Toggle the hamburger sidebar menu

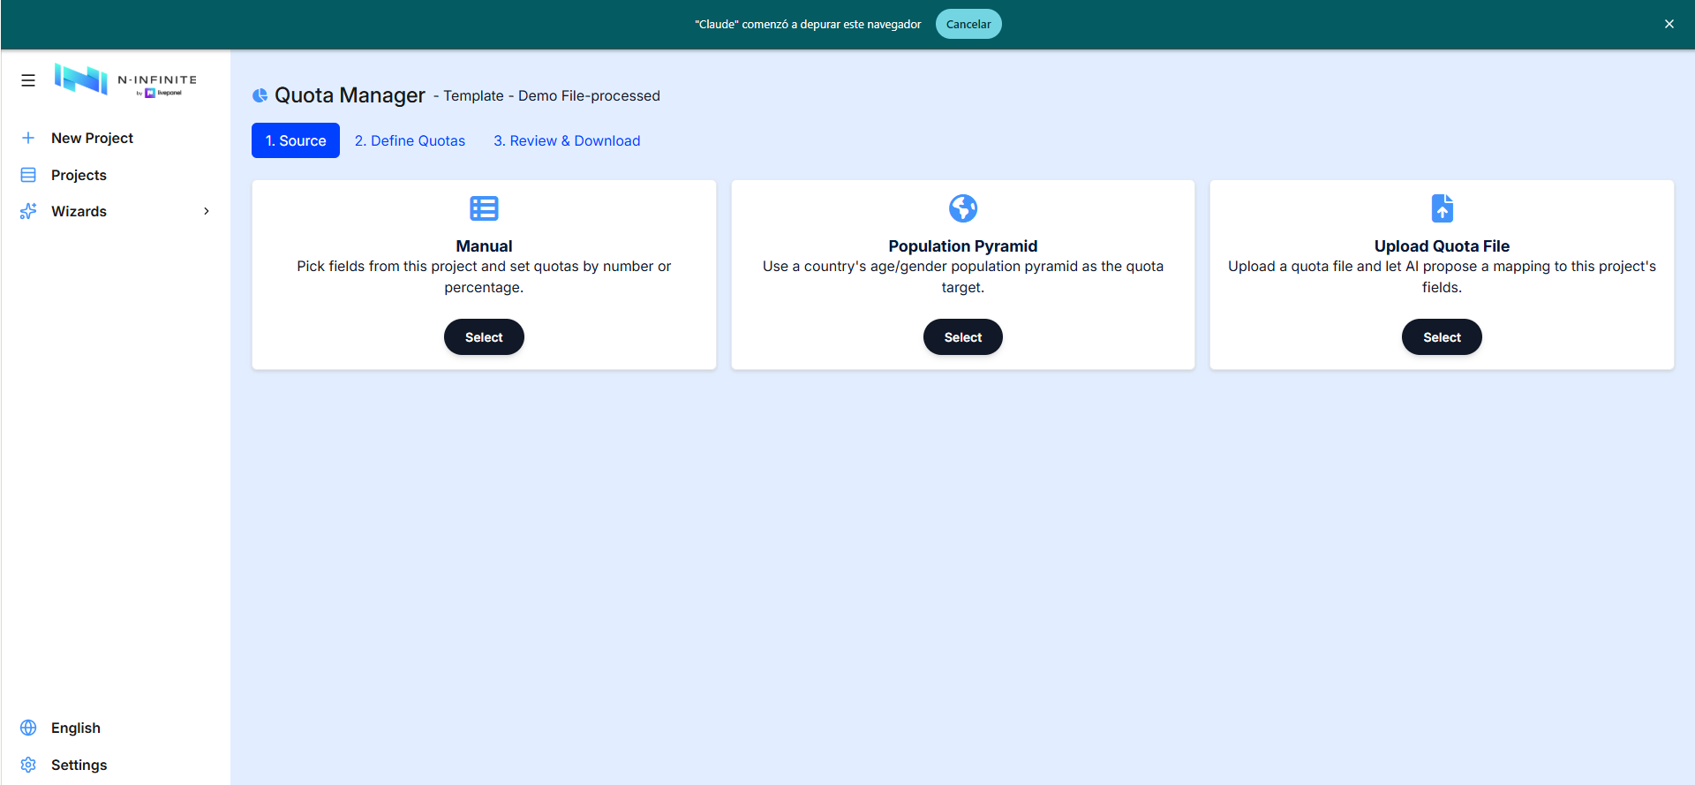click(x=28, y=80)
